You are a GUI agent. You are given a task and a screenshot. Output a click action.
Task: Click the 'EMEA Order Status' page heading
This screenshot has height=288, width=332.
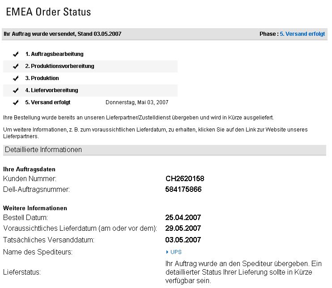[x=48, y=12]
